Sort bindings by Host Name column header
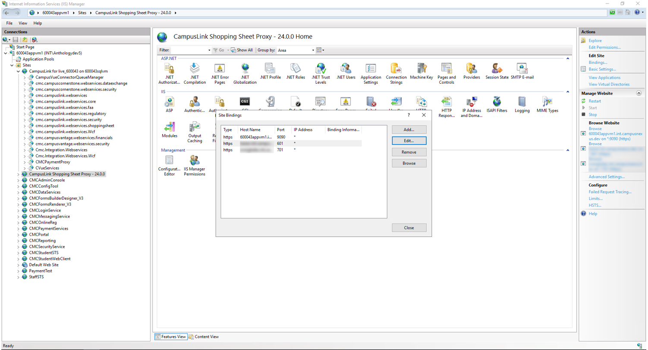The height and width of the screenshot is (350, 648). [256, 129]
